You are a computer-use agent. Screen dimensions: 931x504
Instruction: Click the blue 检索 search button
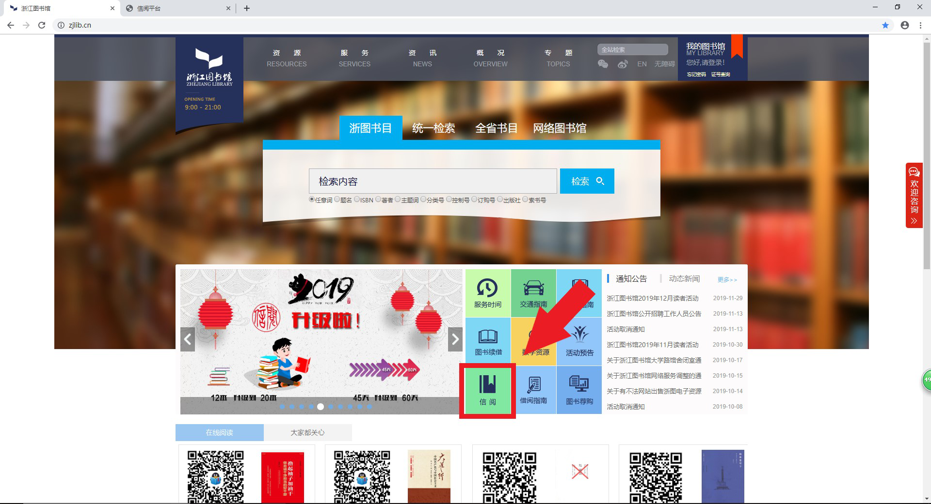[x=587, y=181]
